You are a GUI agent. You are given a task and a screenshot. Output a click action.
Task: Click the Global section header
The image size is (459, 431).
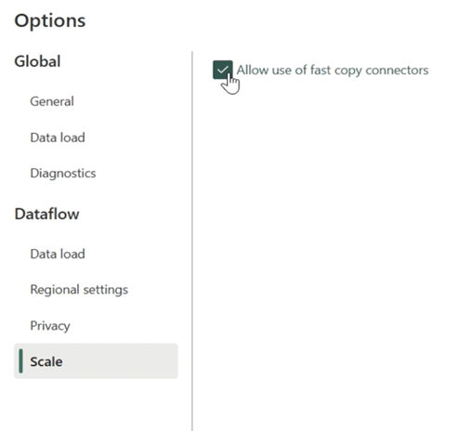[x=37, y=61]
